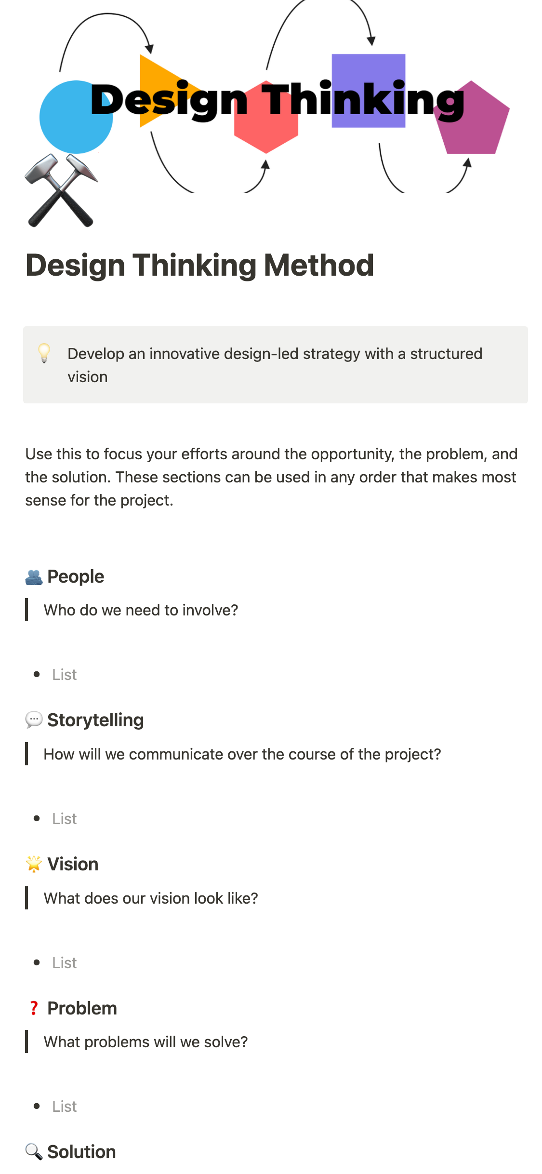Click the callout text about design-led strategy

[x=275, y=365]
